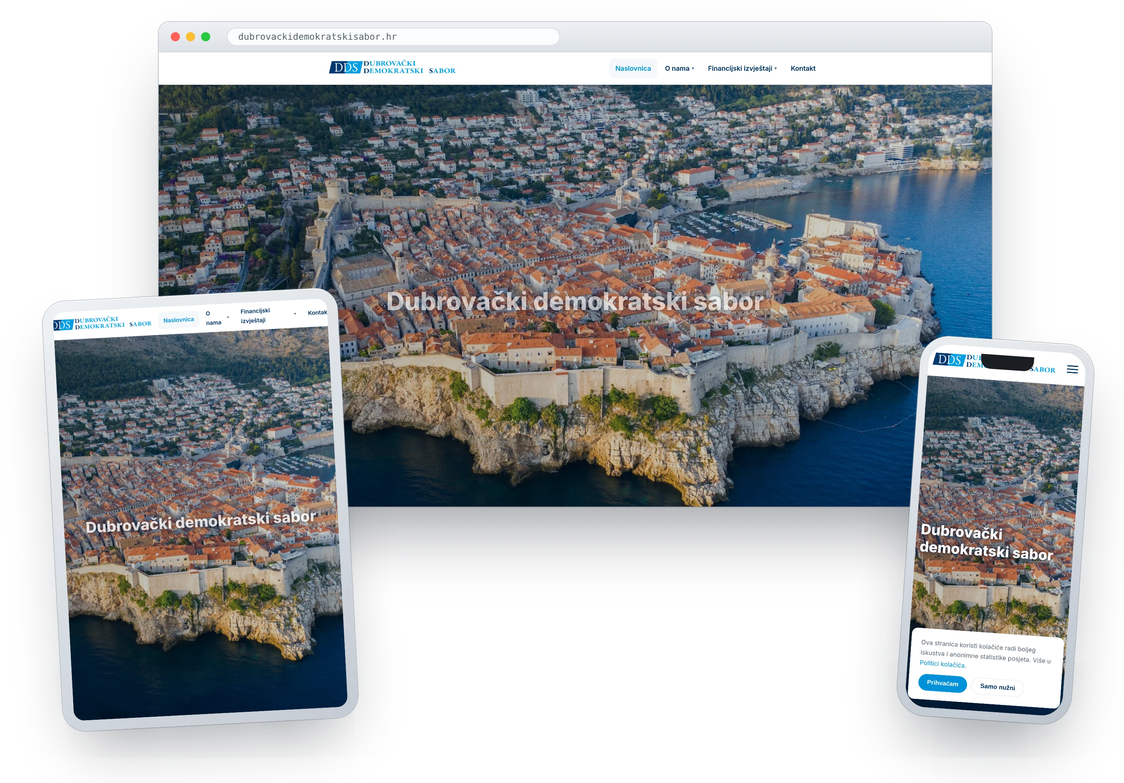This screenshot has width=1124, height=783.
Task: Click the DDS logo on the tablet mockup
Action: click(x=102, y=323)
